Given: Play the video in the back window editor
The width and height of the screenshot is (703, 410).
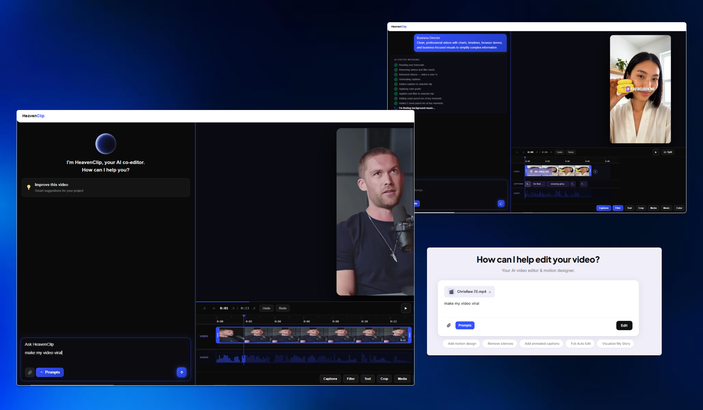Looking at the screenshot, I should tap(656, 152).
